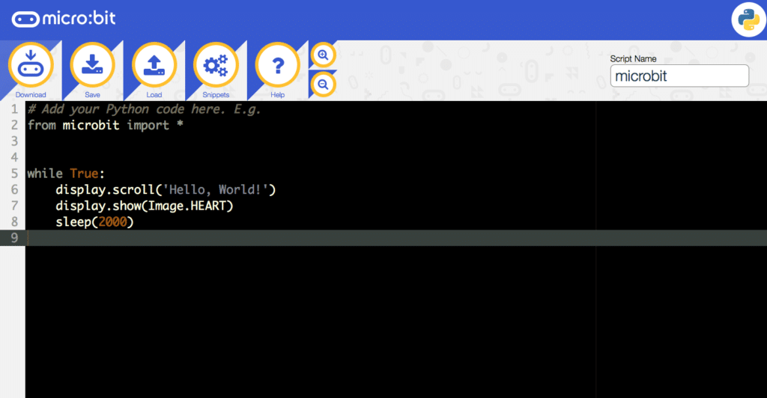Click the Snippets label text
Viewport: 767px width, 398px height.
click(x=216, y=95)
